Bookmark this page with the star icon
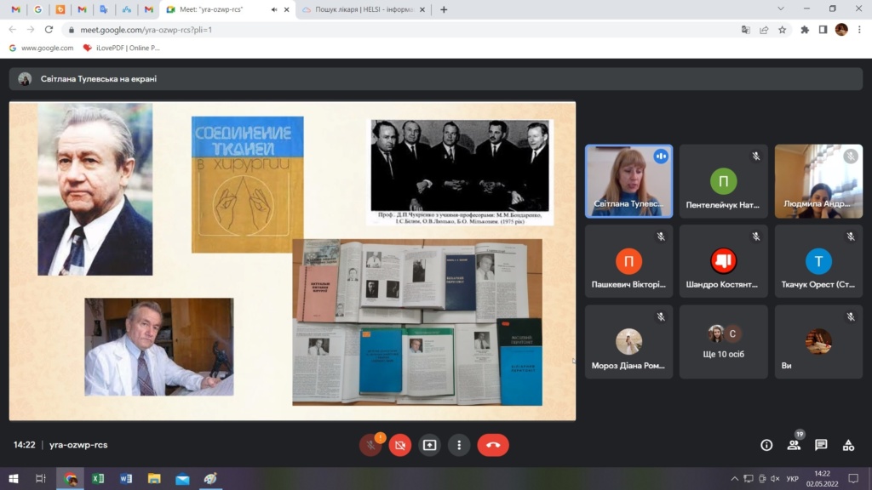 (783, 29)
